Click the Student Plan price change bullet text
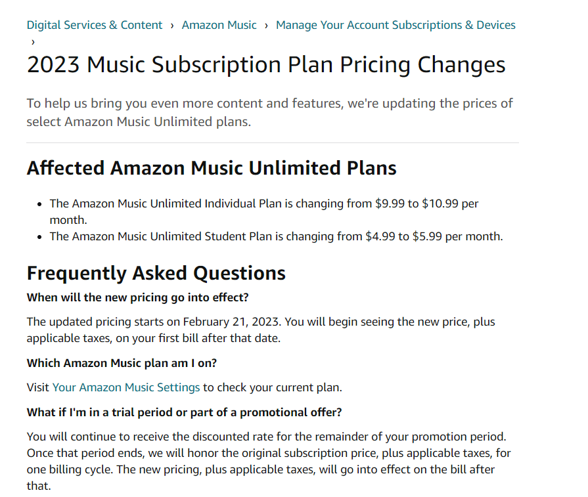588x497 pixels. point(277,236)
